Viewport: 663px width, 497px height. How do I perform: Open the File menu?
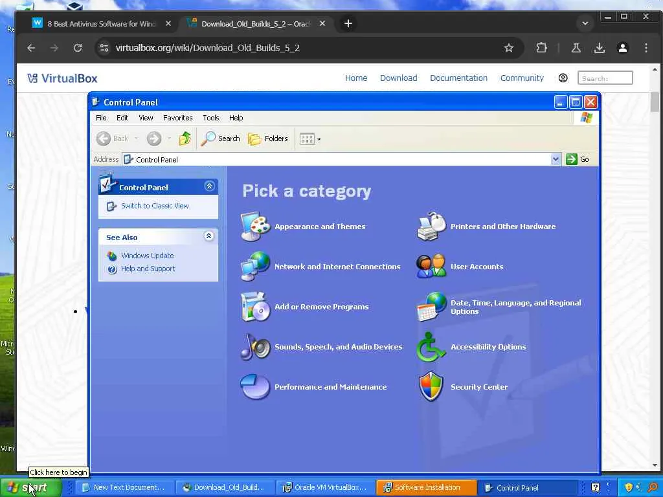(101, 118)
